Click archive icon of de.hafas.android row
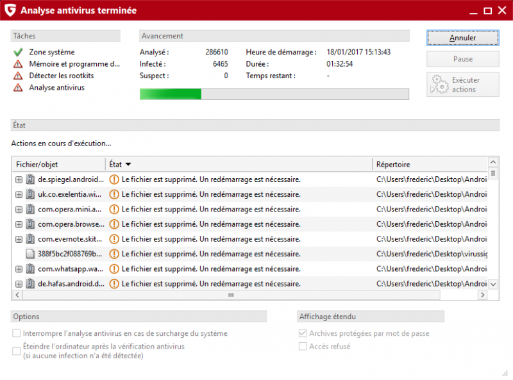Image resolution: width=513 pixels, height=380 pixels. 30,283
